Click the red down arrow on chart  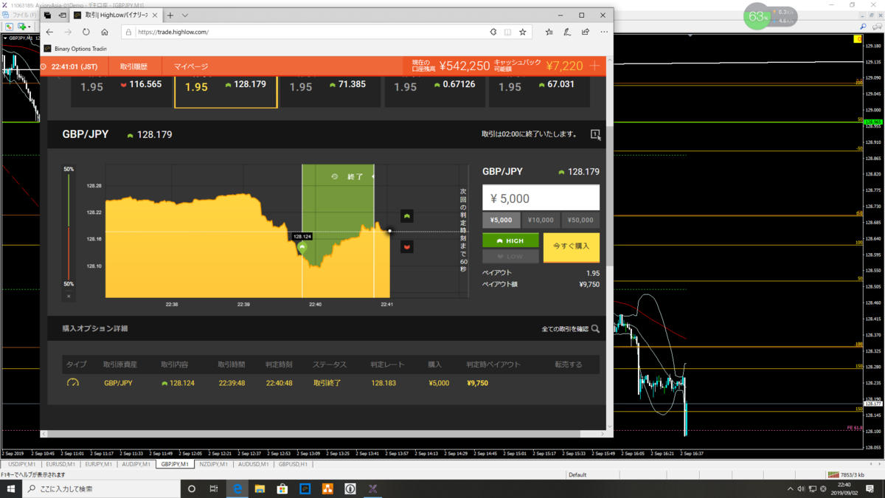(x=406, y=246)
